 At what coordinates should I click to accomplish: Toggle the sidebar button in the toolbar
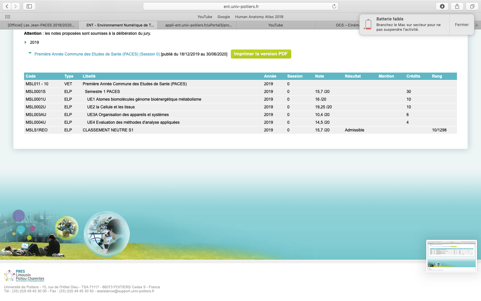29,6
